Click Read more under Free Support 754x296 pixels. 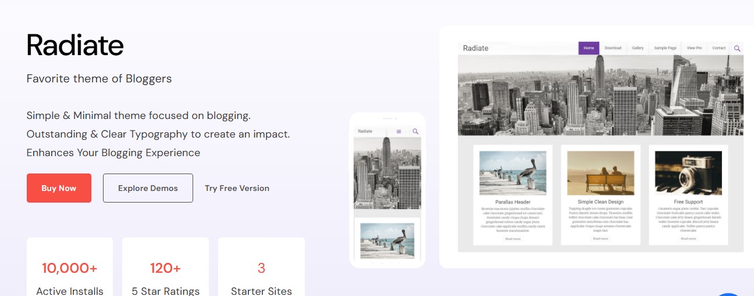coord(688,239)
